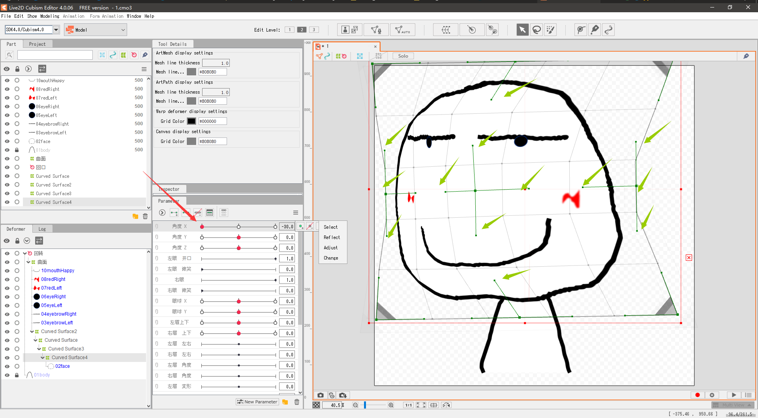The width and height of the screenshot is (758, 418).
Task: Take canvas snapshot with camera icon
Action: pyautogui.click(x=321, y=395)
